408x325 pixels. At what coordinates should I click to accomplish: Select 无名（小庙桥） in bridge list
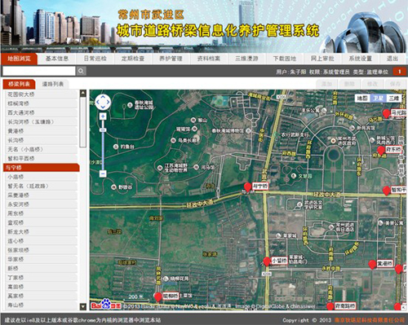[42, 149]
